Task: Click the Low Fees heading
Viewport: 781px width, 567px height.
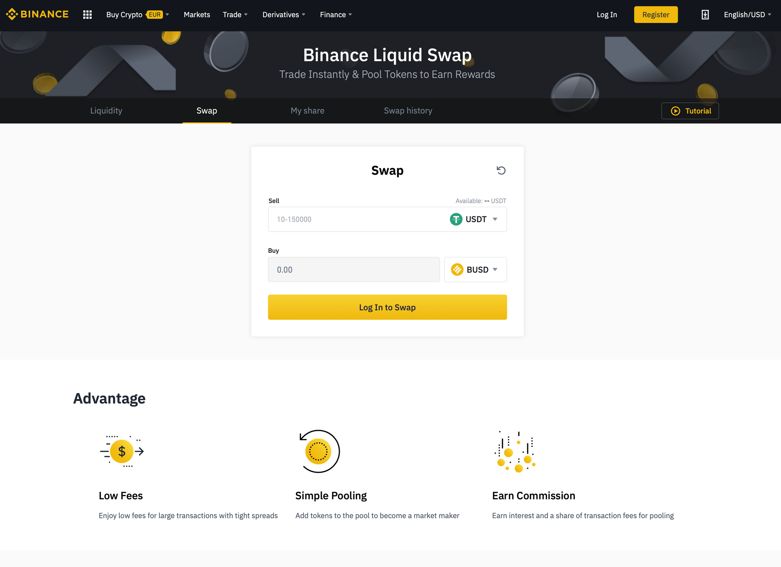Action: (x=121, y=496)
